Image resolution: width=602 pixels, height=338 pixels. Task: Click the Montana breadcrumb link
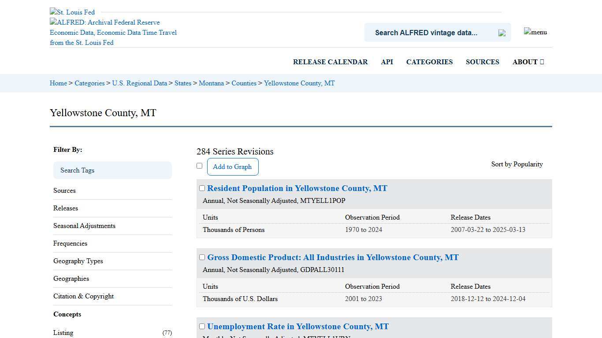click(211, 83)
